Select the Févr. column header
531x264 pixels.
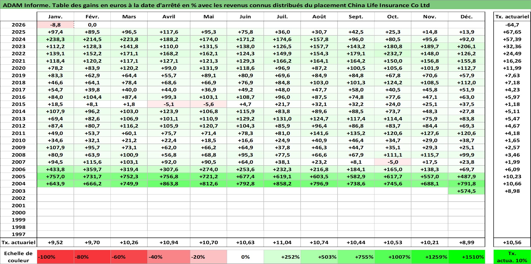92,17
